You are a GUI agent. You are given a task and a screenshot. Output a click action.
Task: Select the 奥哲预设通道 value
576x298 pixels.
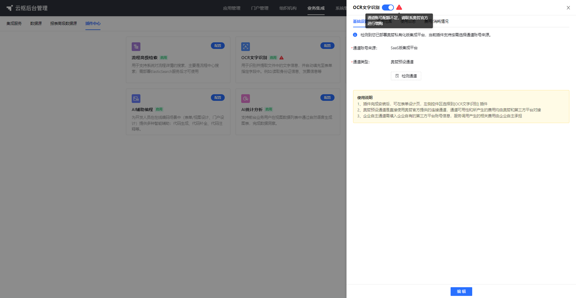(x=402, y=62)
